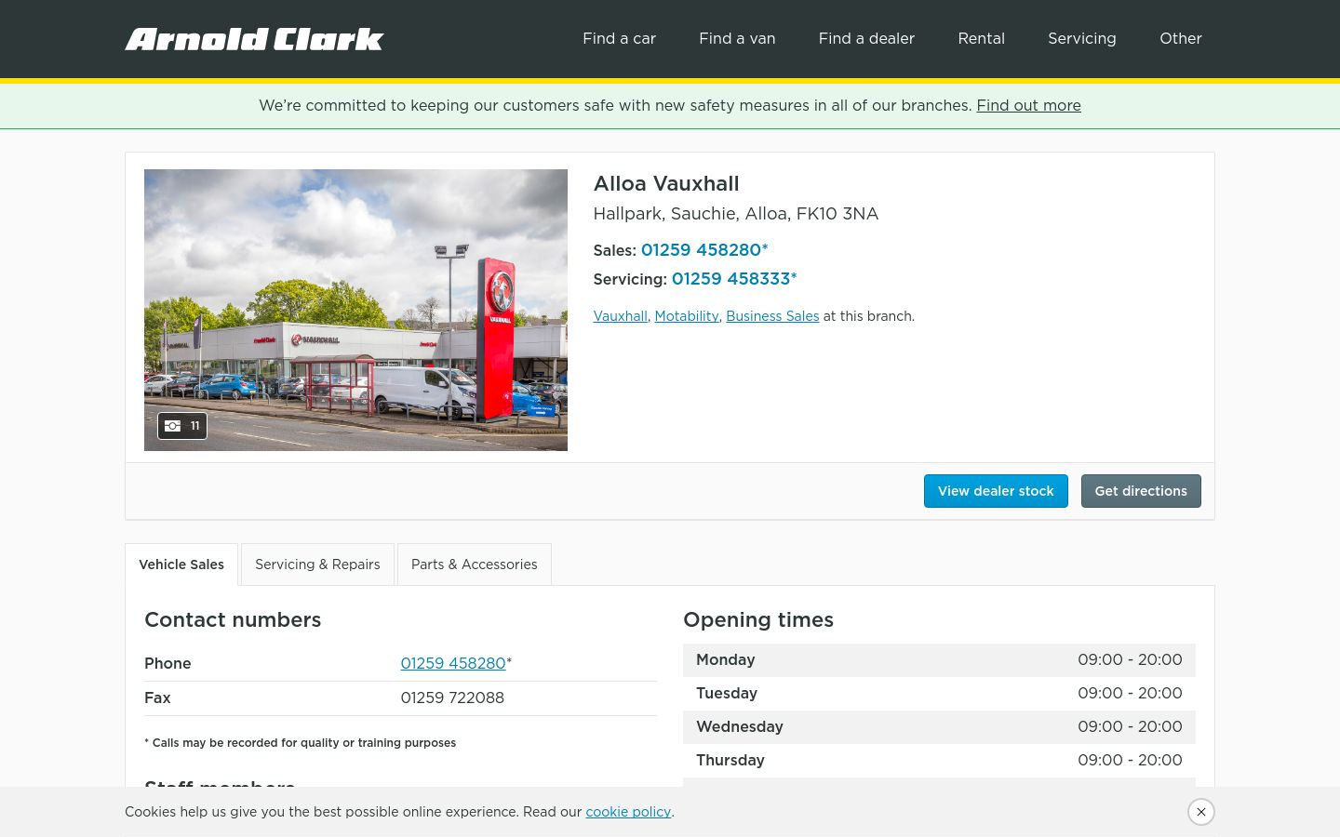1340x837 pixels.
Task: Open the Find a car menu
Action: (x=619, y=38)
